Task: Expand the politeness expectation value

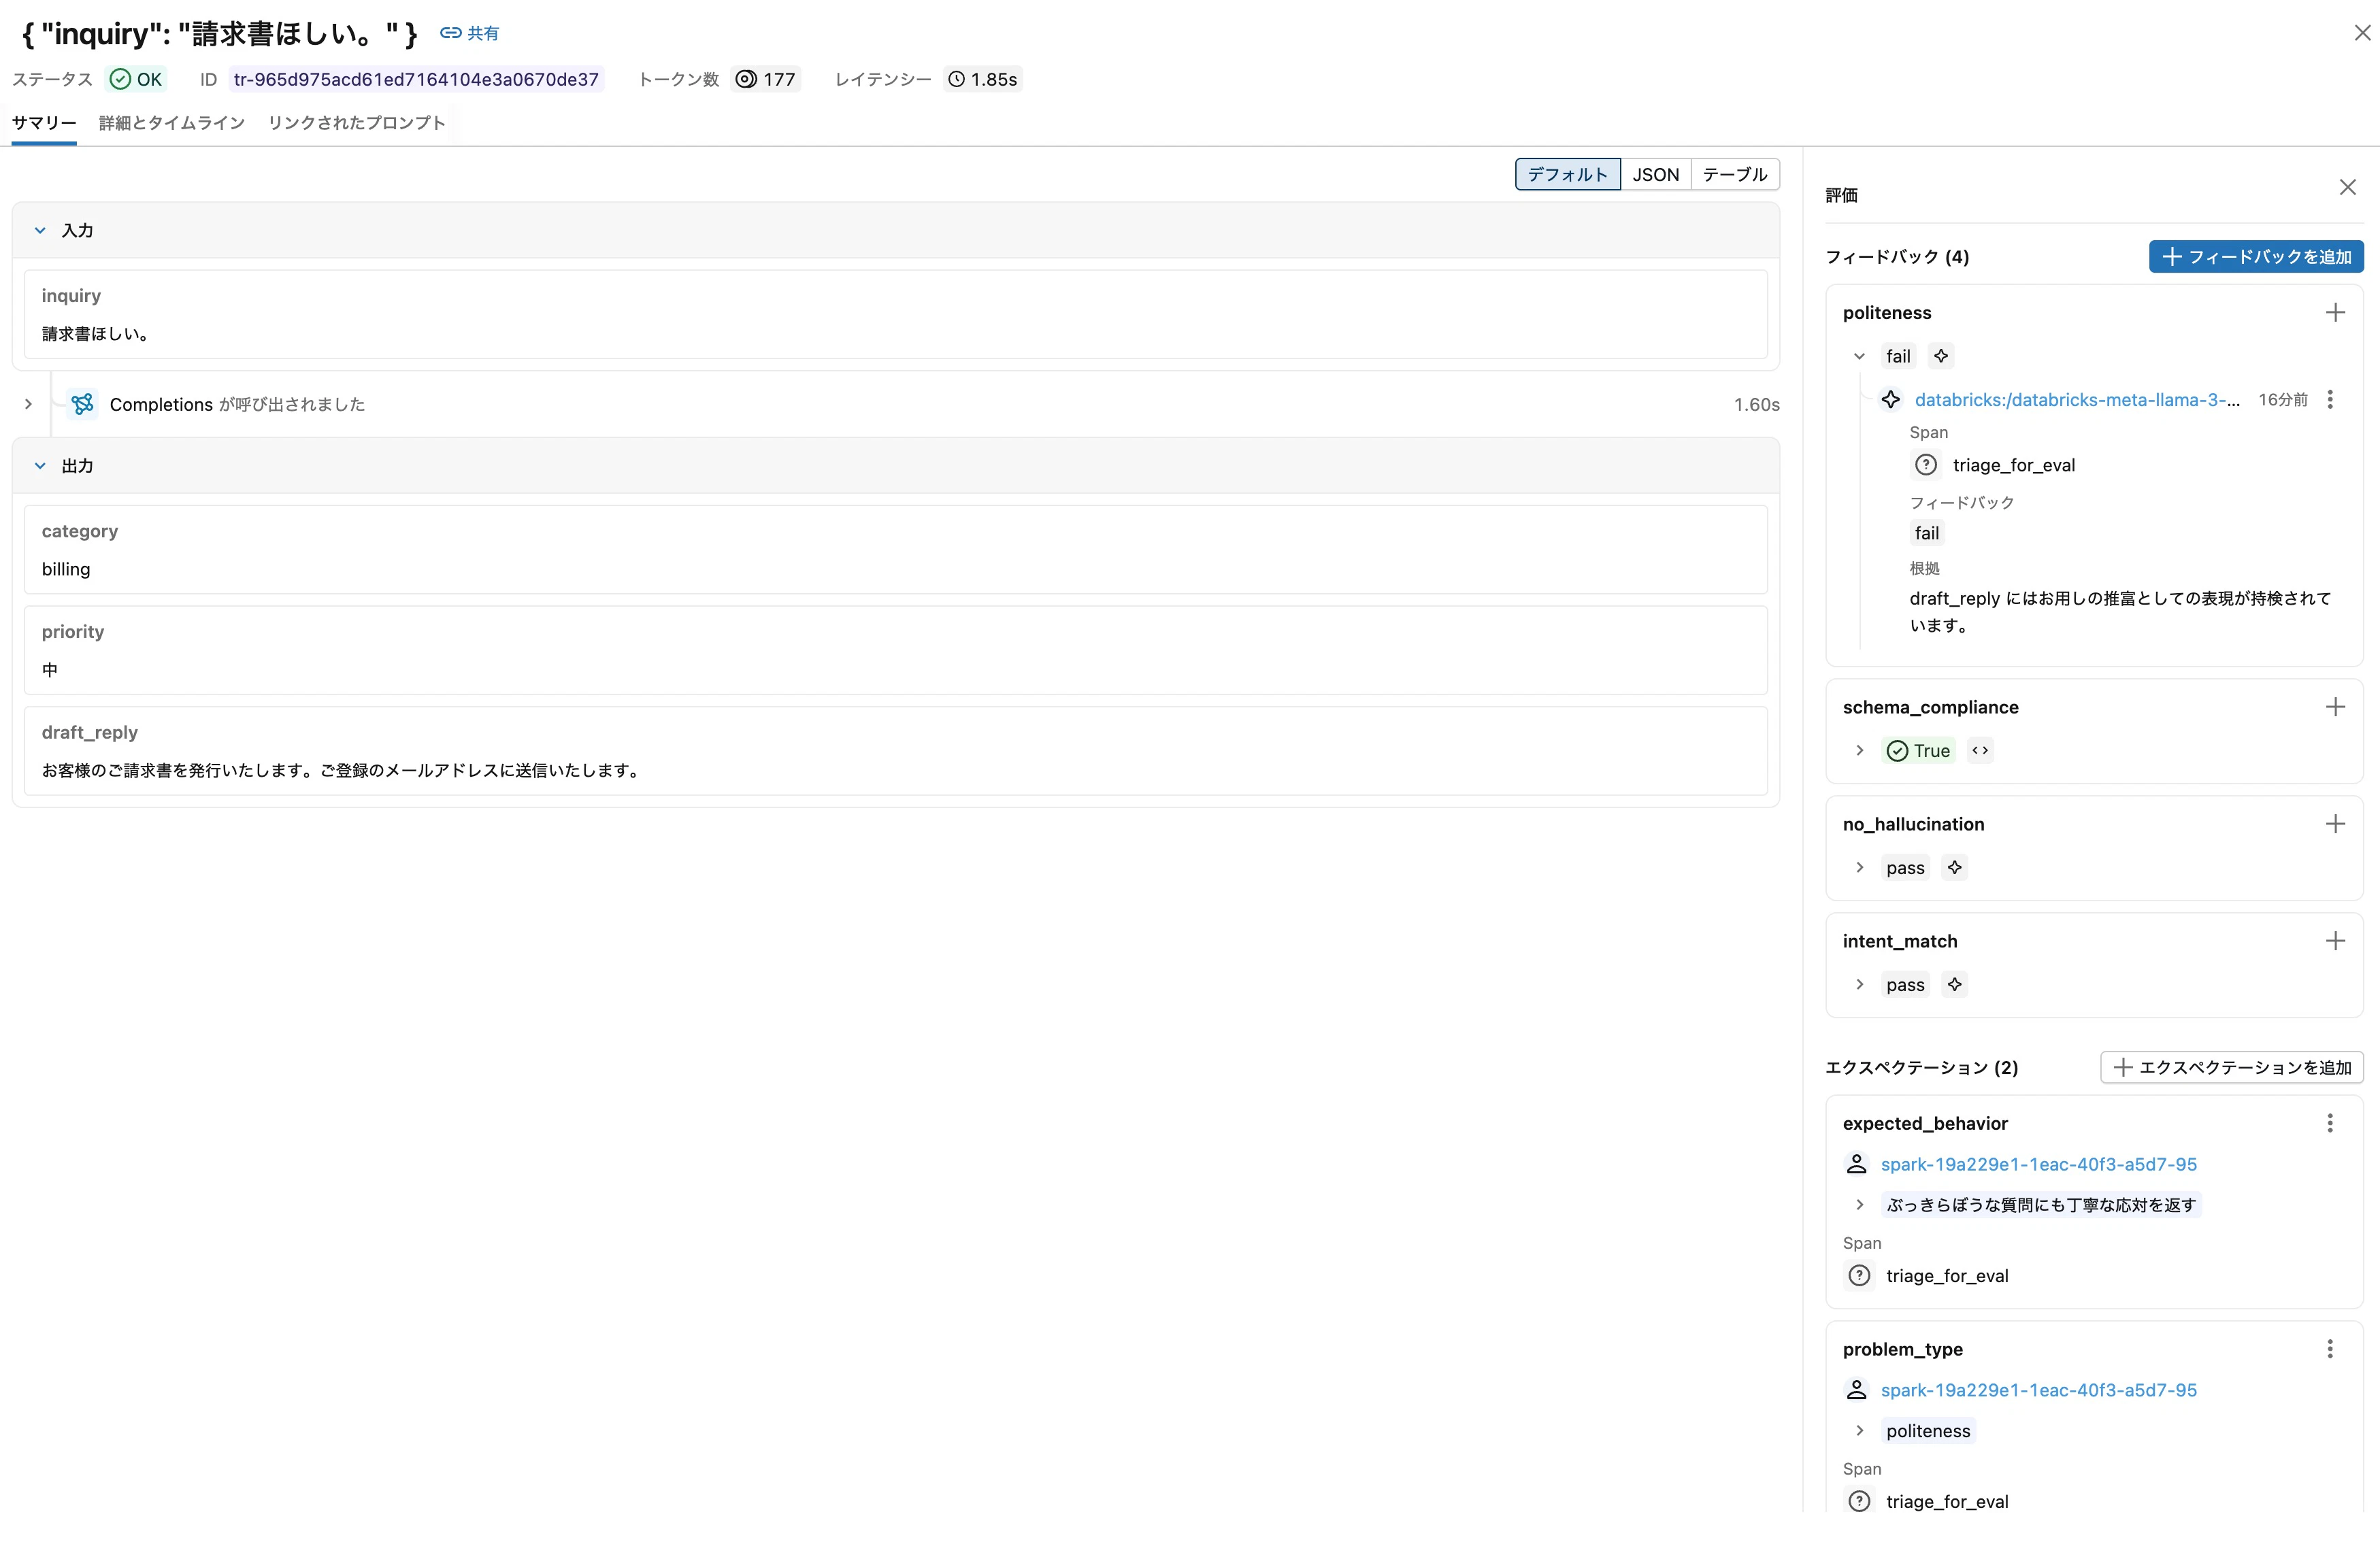Action: click(x=1860, y=1431)
